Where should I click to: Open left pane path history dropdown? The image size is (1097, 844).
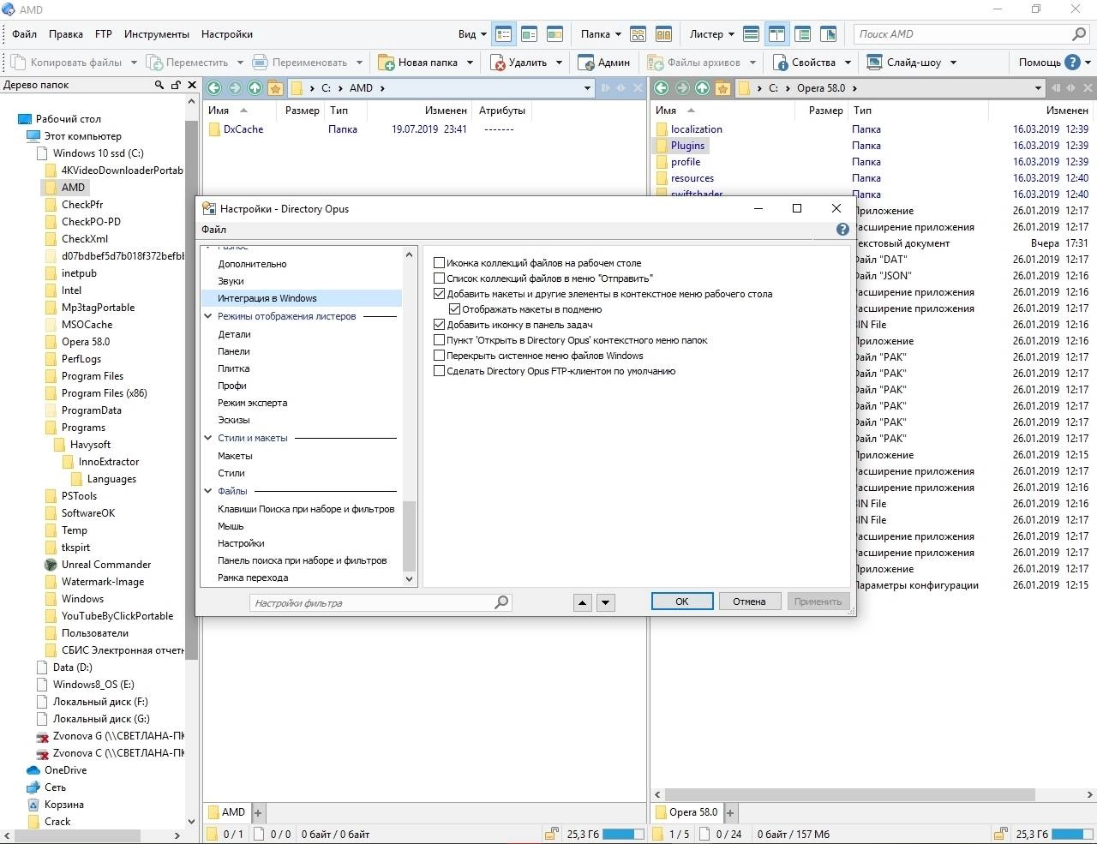coord(587,88)
